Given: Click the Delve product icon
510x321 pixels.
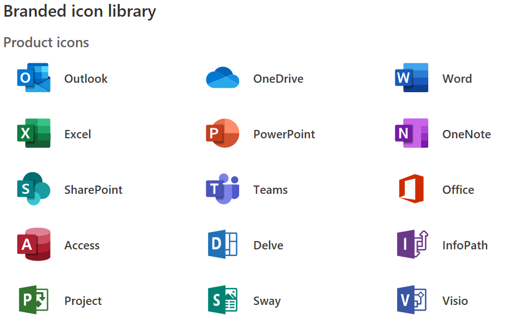Looking at the screenshot, I should pos(222,244).
